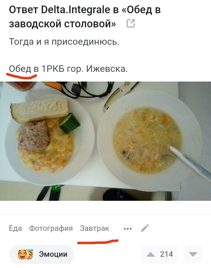Click the Delta.Integrale name in the title
The width and height of the screenshot is (211, 268).
coord(76,10)
